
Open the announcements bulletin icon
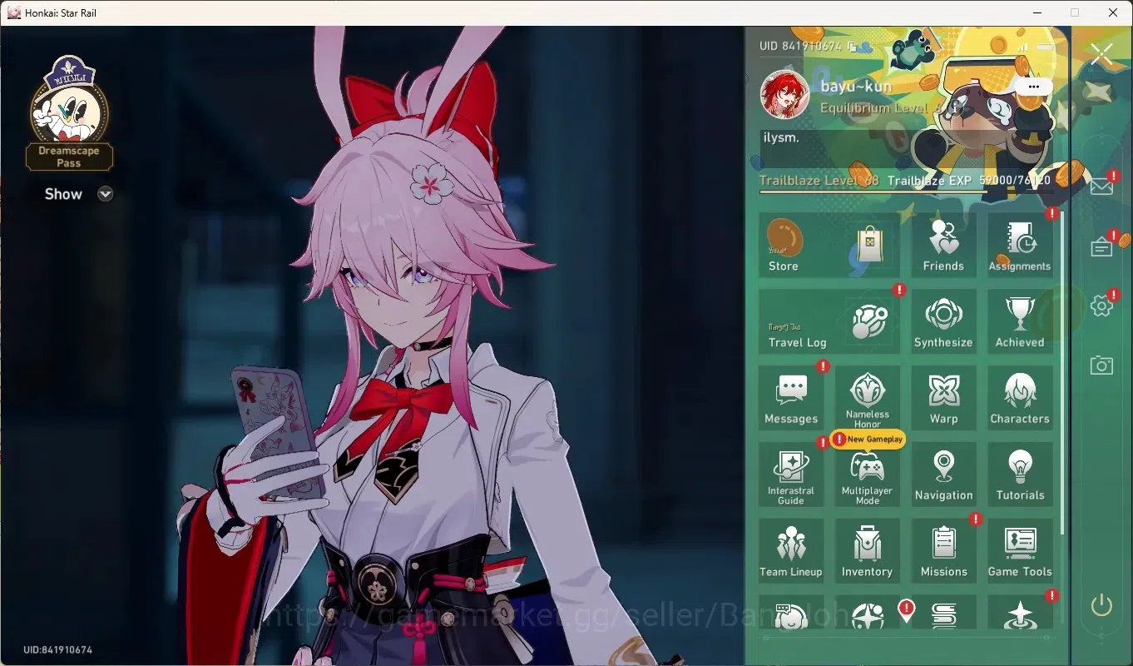[1101, 246]
